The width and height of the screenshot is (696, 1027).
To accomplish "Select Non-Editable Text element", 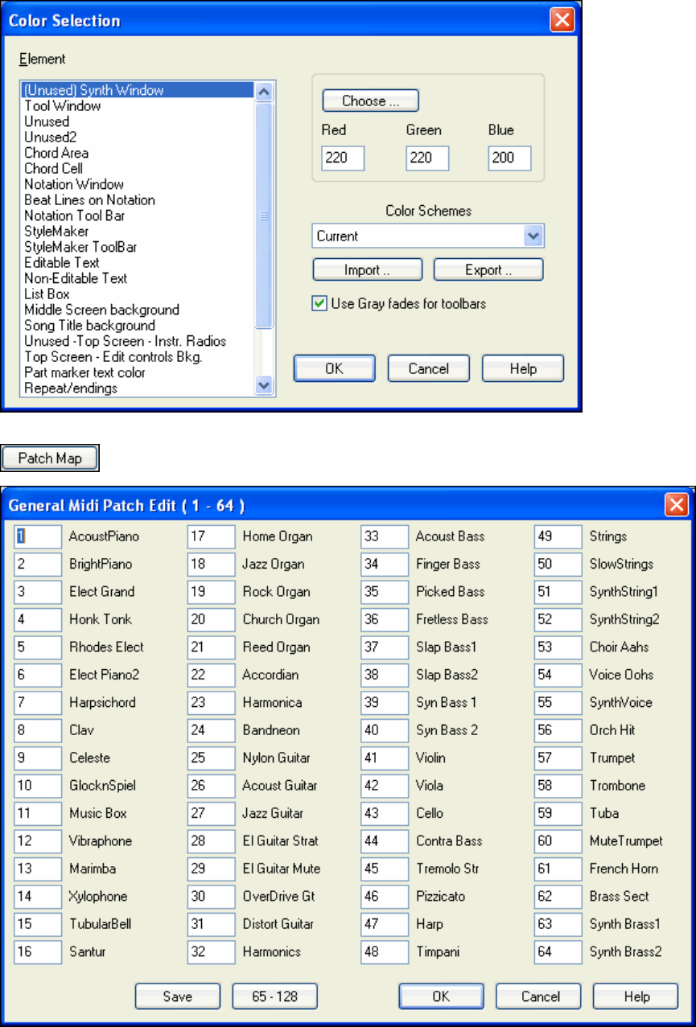I will tap(138, 278).
